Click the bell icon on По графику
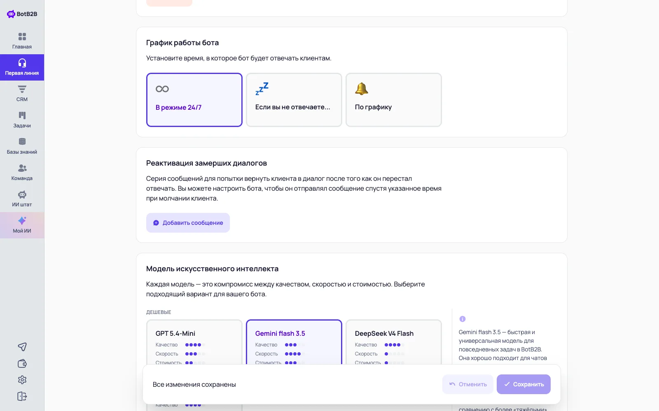Viewport: 659px width, 411px height. tap(362, 88)
